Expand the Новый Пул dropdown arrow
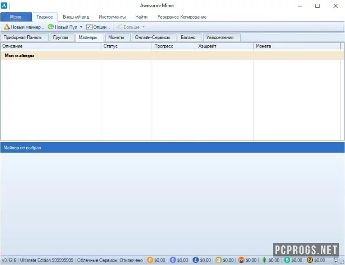 click(81, 27)
